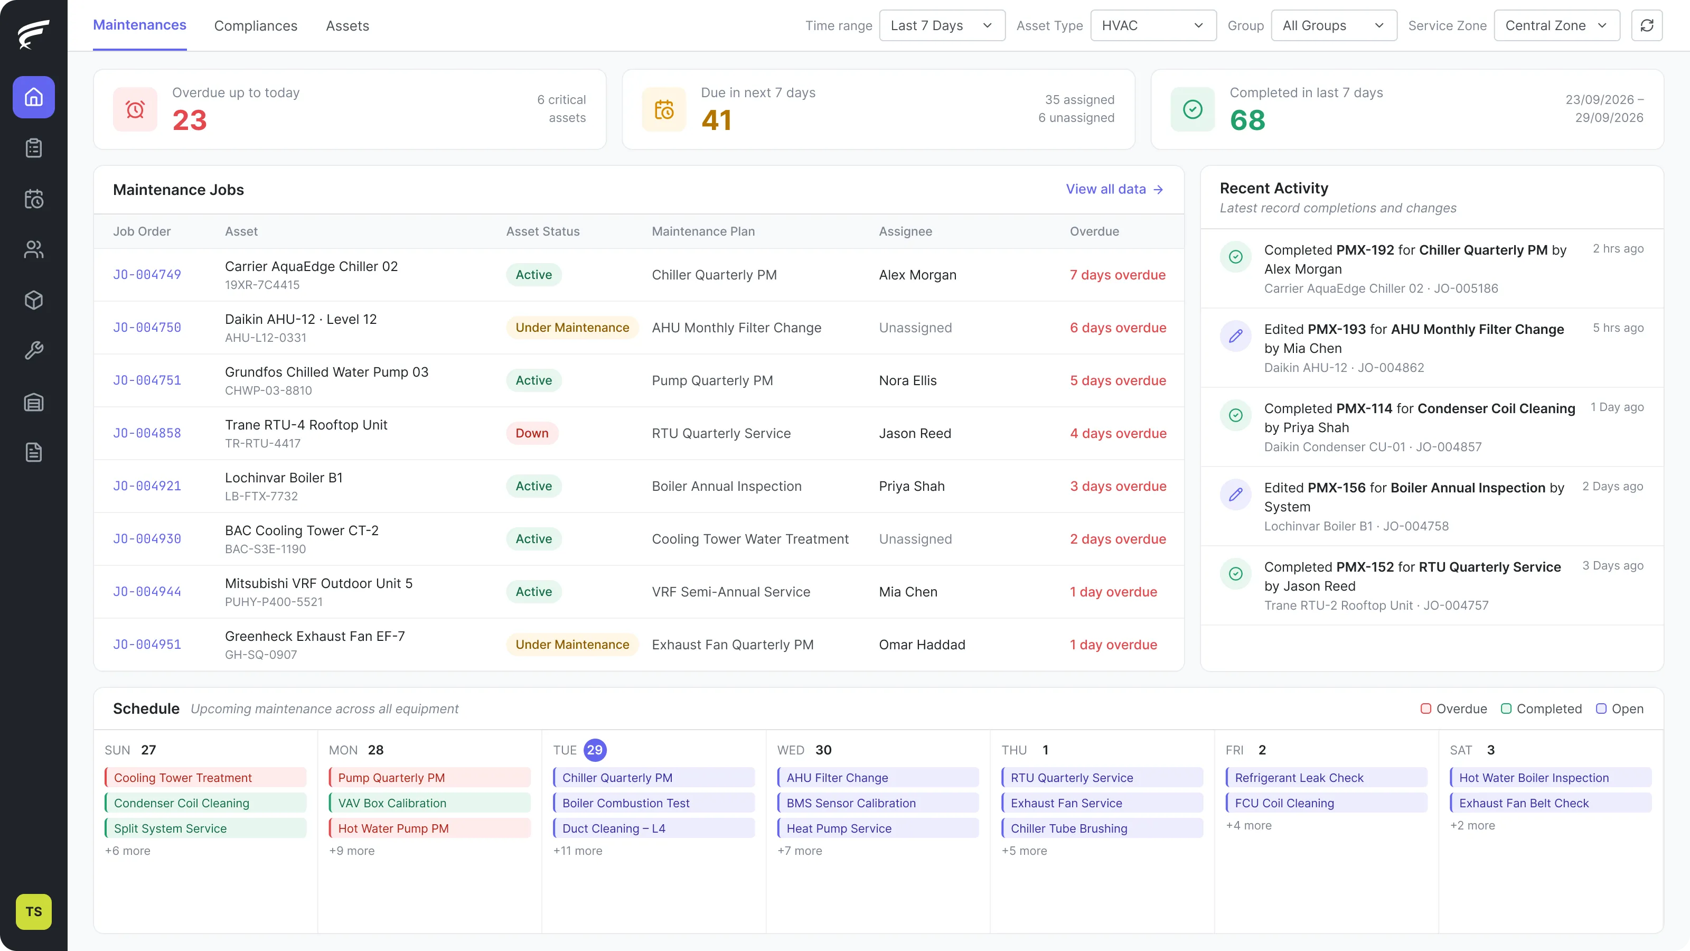The height and width of the screenshot is (951, 1690).
Task: Open job order JO-004858
Action: point(147,433)
